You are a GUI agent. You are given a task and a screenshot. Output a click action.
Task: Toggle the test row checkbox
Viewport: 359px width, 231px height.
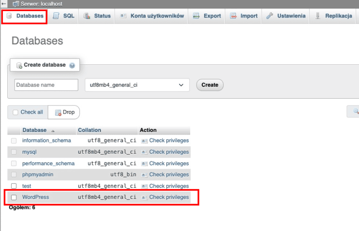(14, 186)
